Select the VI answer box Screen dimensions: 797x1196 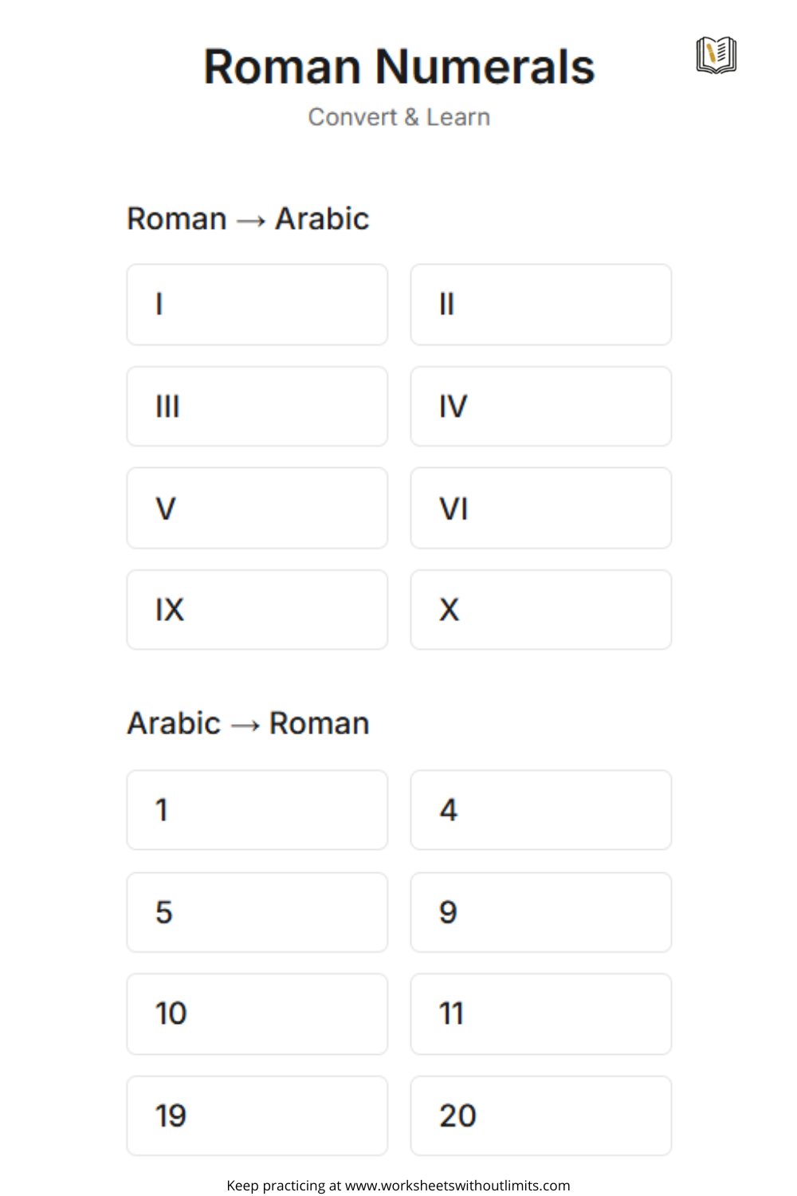coord(540,508)
